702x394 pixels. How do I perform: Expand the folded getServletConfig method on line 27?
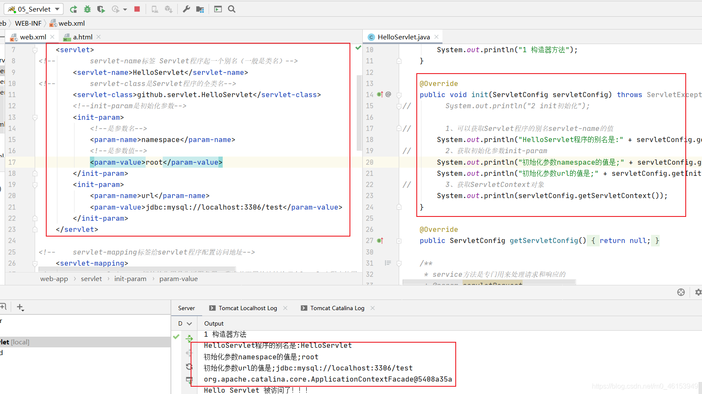[399, 241]
